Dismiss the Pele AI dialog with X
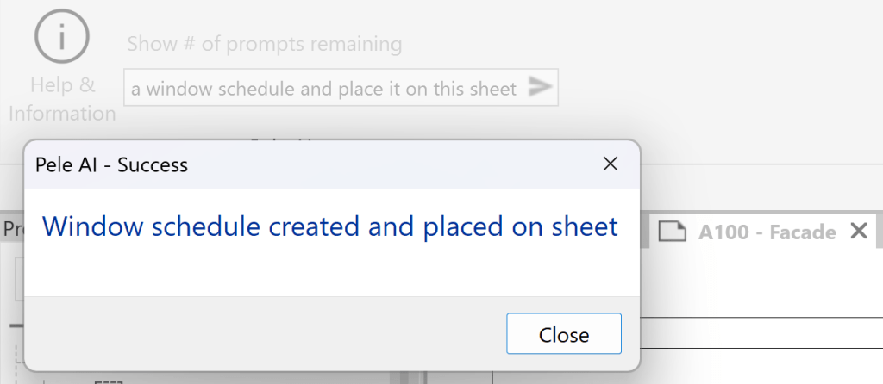 [610, 164]
